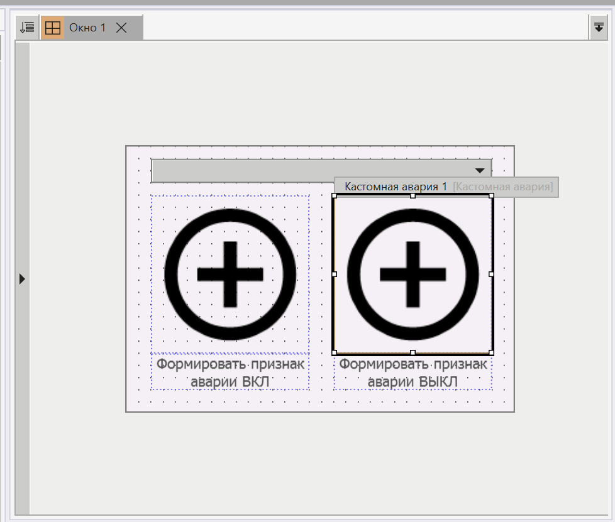The height and width of the screenshot is (522, 615).
Task: Click the window grid icon on the Окно 1 tab
Action: click(53, 27)
